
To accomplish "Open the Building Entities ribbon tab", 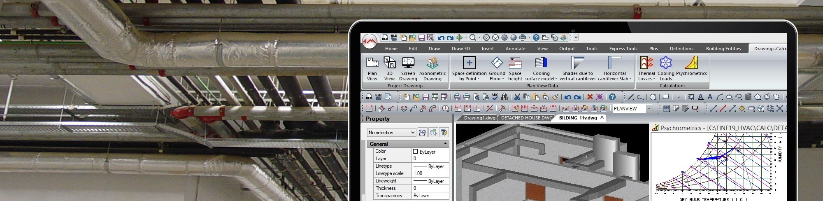I will click(723, 49).
